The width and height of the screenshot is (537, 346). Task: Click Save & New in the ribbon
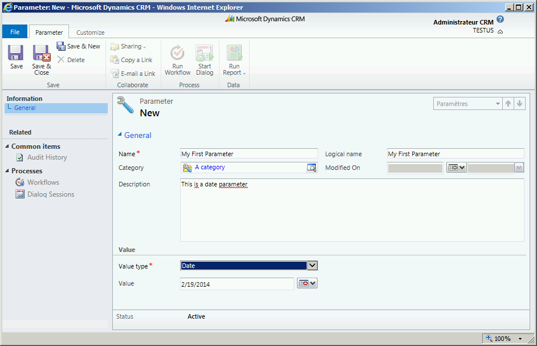[78, 46]
